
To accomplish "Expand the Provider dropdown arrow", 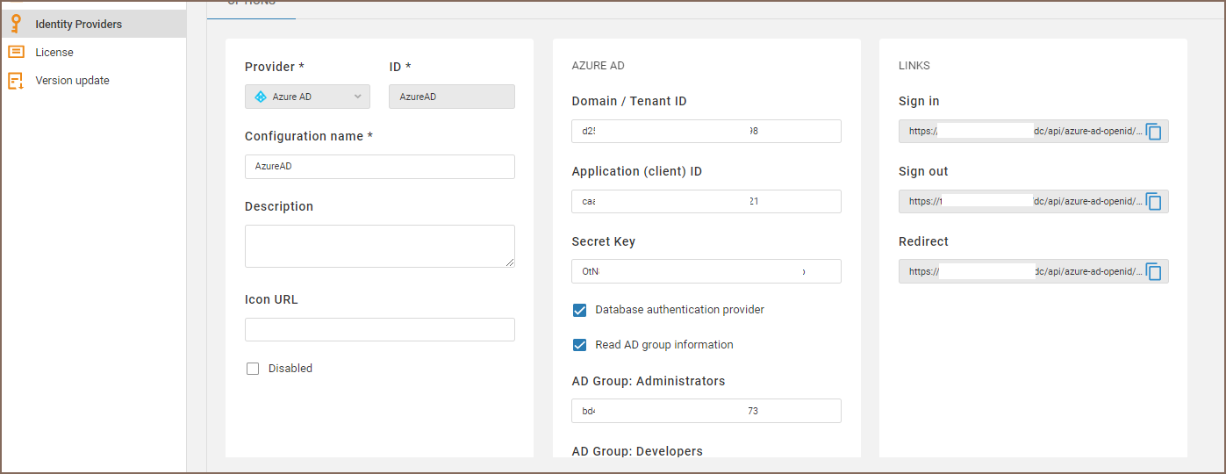I will 358,97.
